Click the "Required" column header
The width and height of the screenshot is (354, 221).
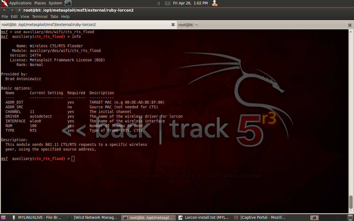pyautogui.click(x=76, y=93)
